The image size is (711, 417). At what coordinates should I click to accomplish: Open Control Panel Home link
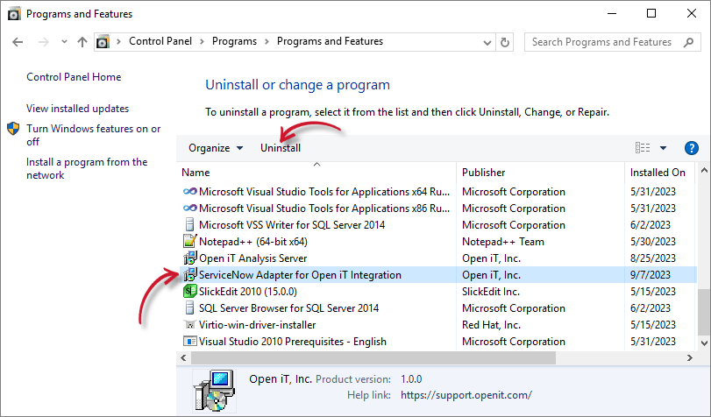[x=74, y=77]
